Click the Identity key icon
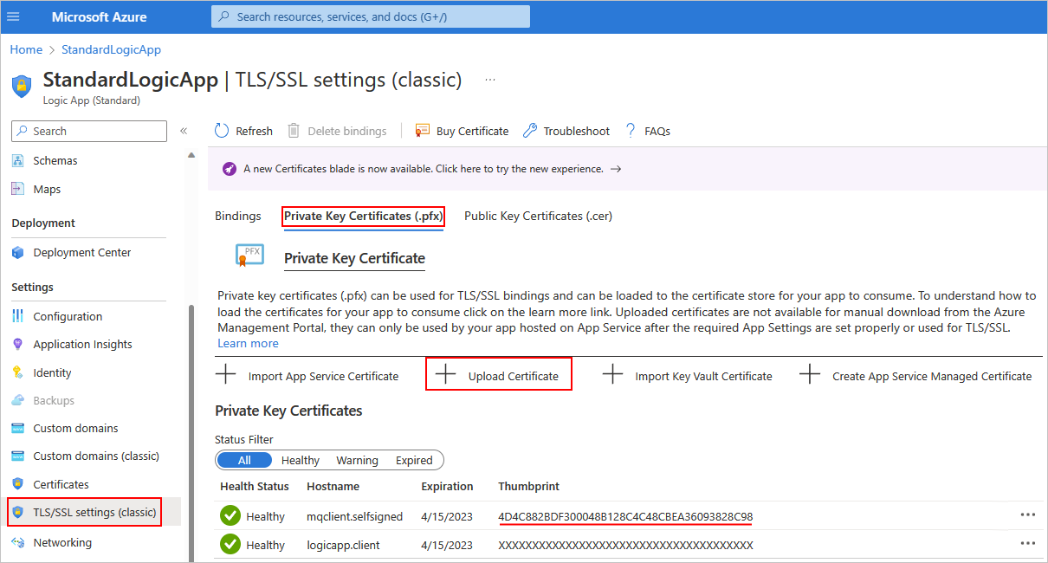 pyautogui.click(x=18, y=372)
